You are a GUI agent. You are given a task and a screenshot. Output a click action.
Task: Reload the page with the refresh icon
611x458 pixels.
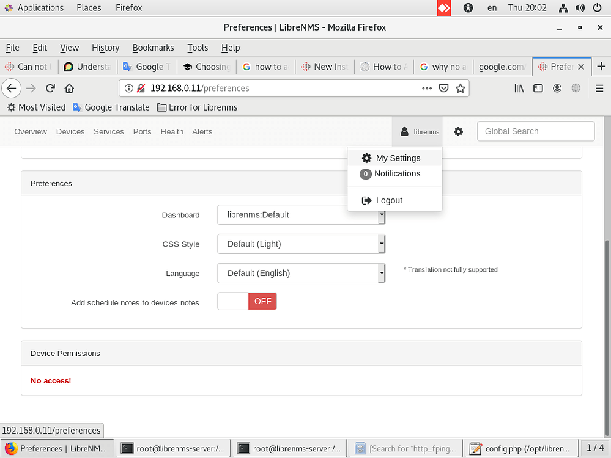point(50,88)
